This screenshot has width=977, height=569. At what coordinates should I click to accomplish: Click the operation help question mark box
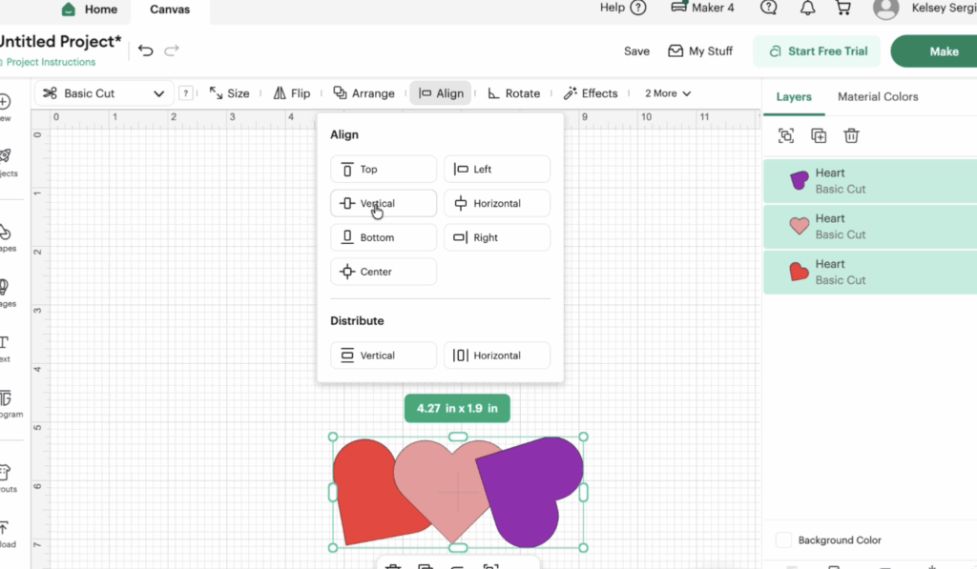pos(185,93)
